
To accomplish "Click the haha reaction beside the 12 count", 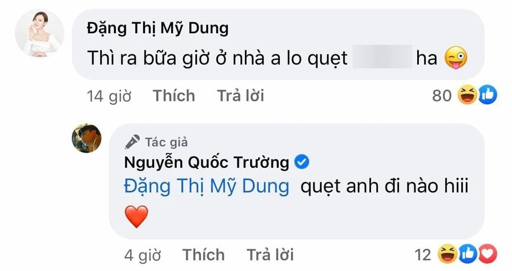I will coord(447,254).
